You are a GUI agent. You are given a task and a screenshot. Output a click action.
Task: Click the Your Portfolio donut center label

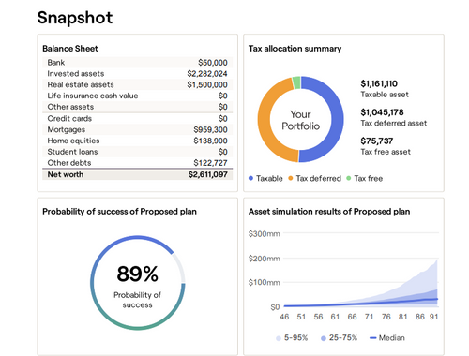click(x=300, y=120)
